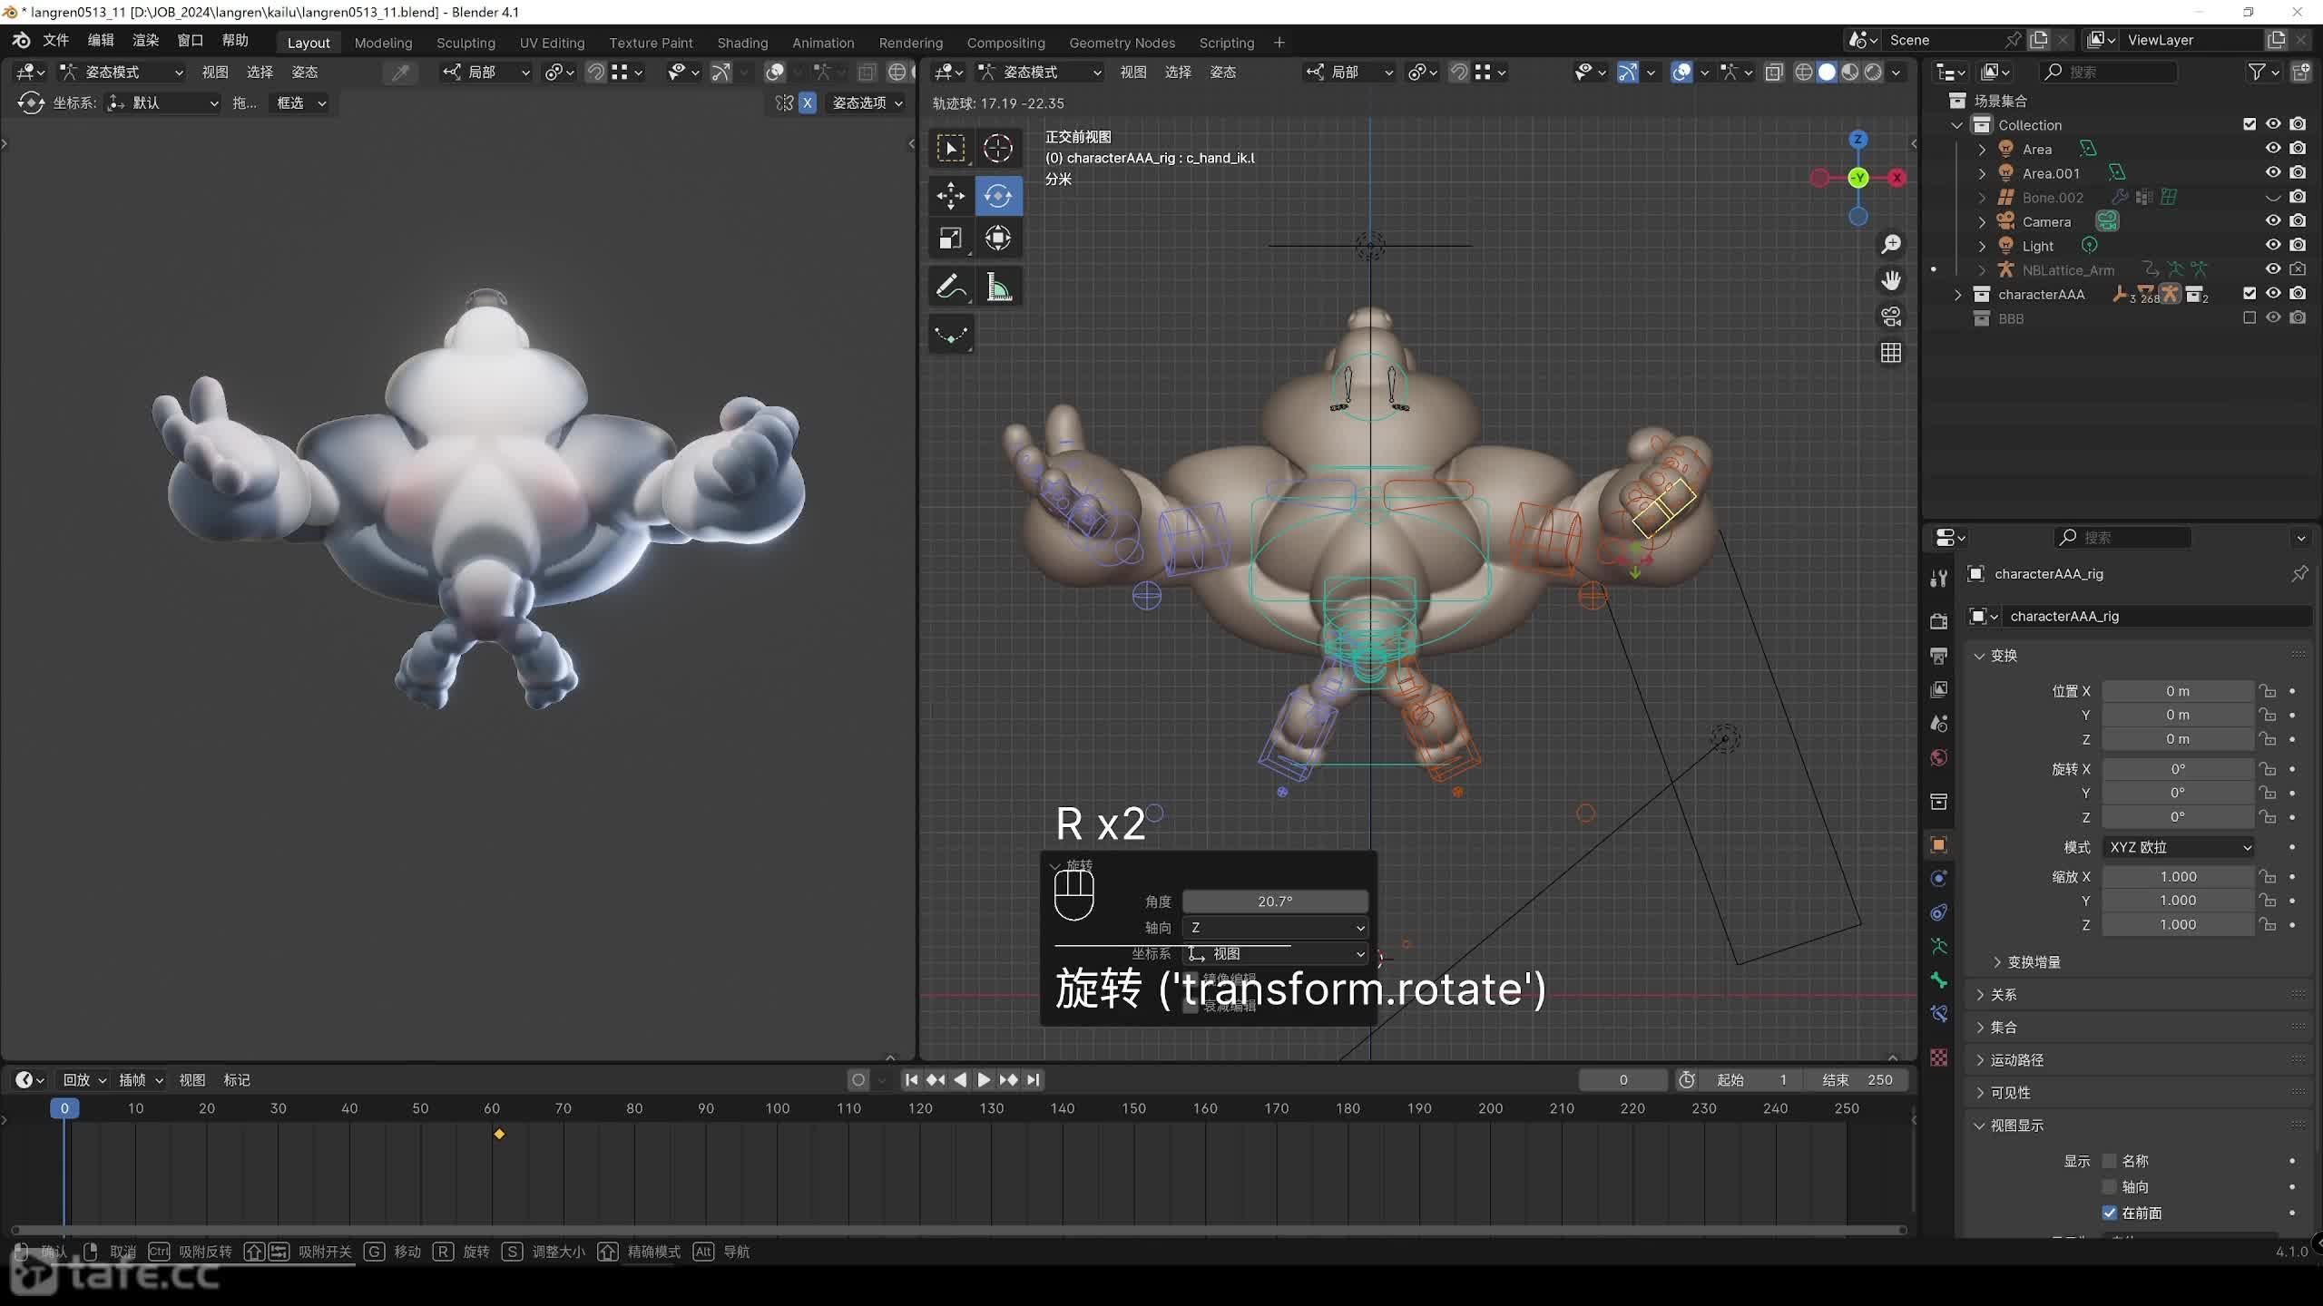
Task: Click the Scale X 1.000 field
Action: (x=2178, y=877)
